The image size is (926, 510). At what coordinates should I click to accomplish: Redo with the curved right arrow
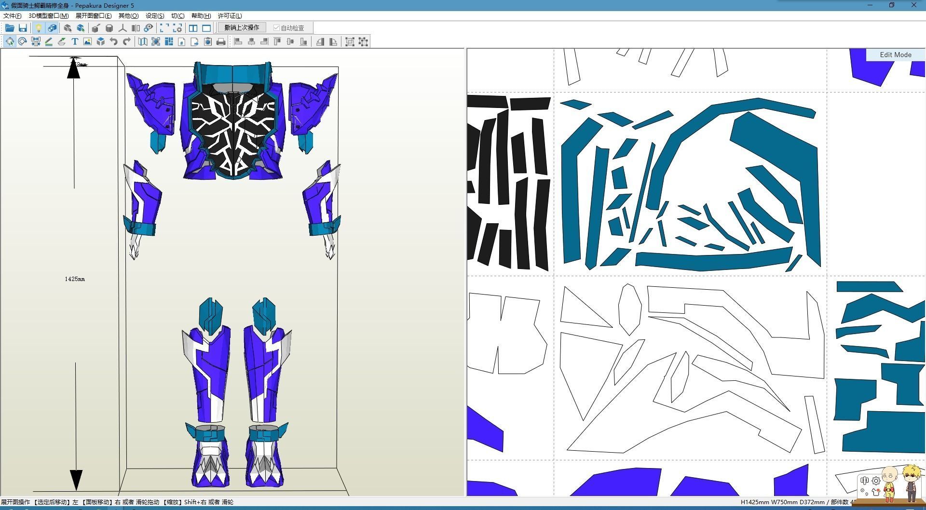[x=126, y=41]
